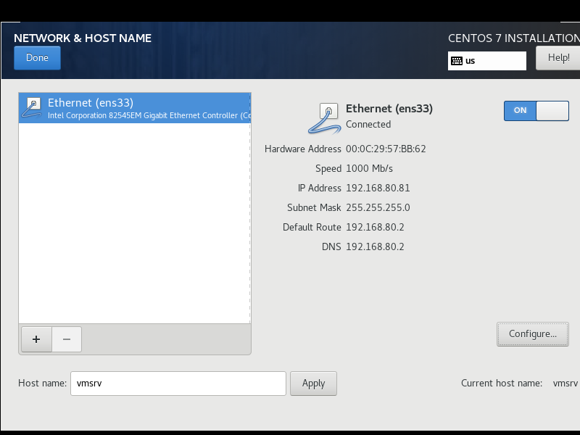
Task: Open the Help! button
Action: 558,58
